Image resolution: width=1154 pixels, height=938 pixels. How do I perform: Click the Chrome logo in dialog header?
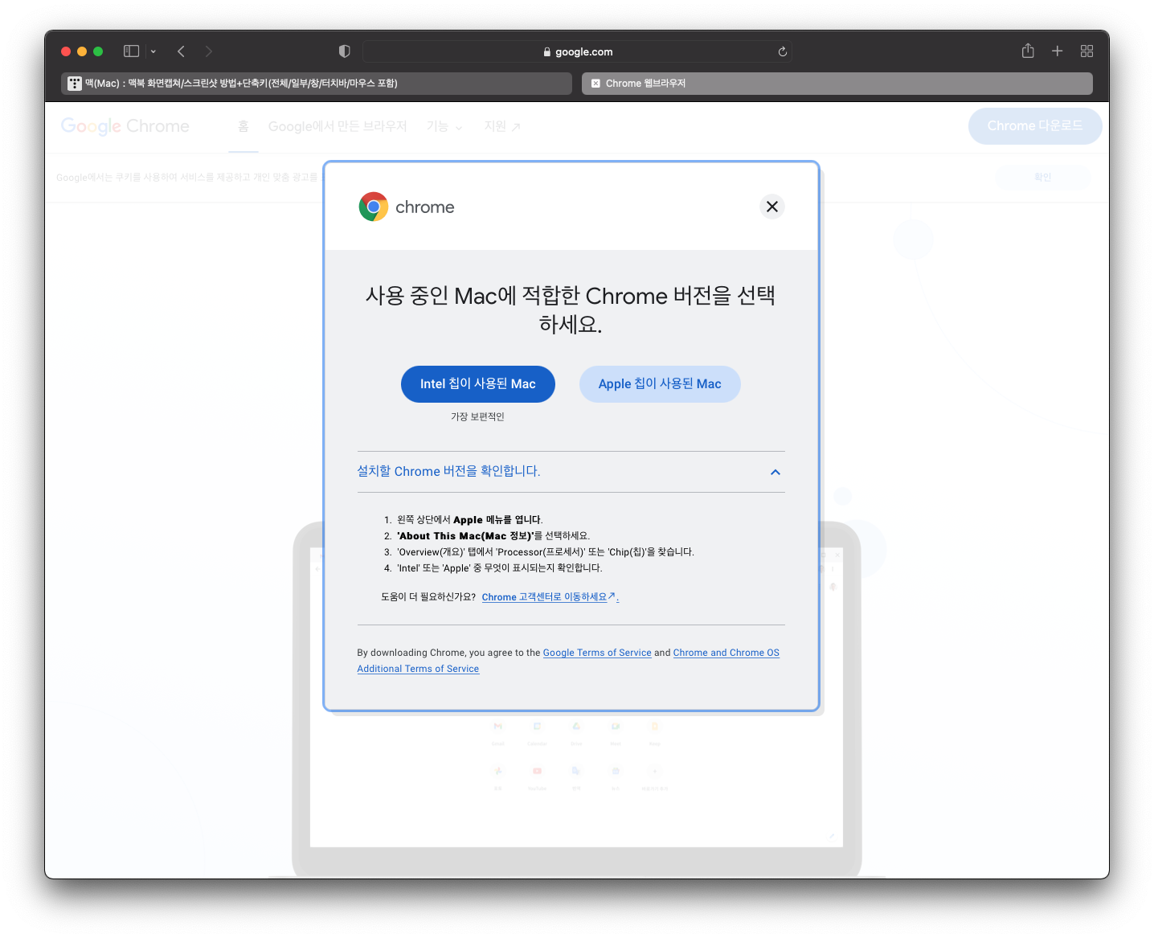(x=407, y=207)
